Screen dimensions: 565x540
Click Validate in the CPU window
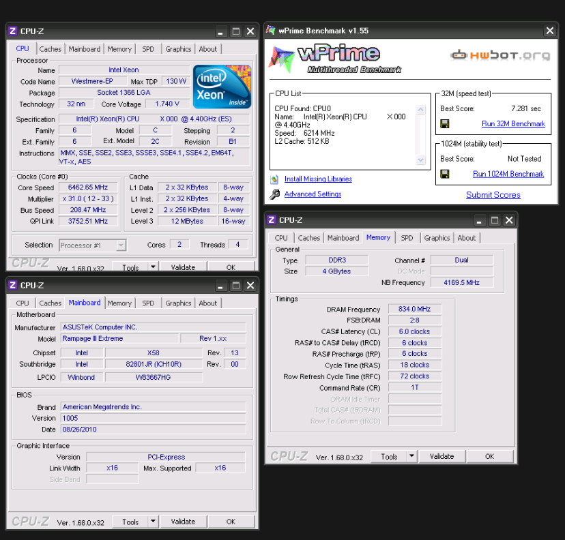point(183,267)
